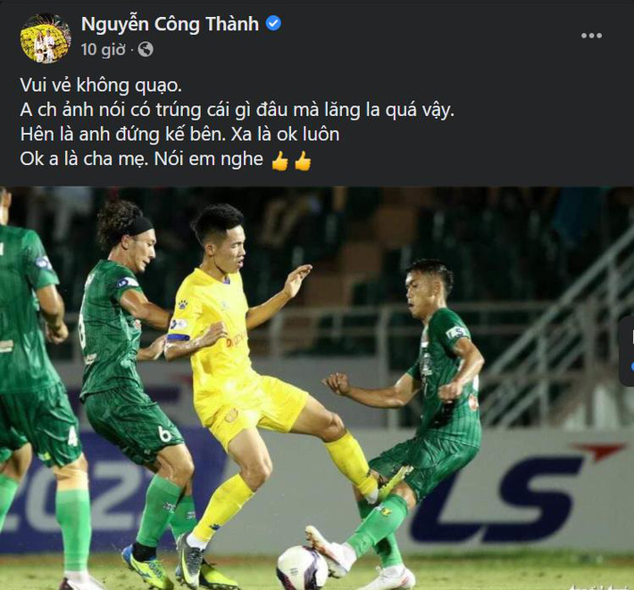Open the poster's round profile avatar
The image size is (634, 590).
coord(46,38)
